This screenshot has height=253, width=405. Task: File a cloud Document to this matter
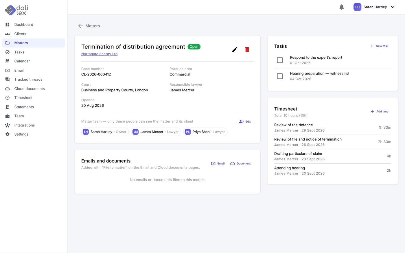tap(240, 163)
